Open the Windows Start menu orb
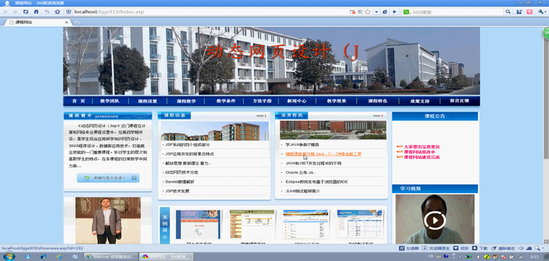549x261 pixels. [x=8, y=256]
